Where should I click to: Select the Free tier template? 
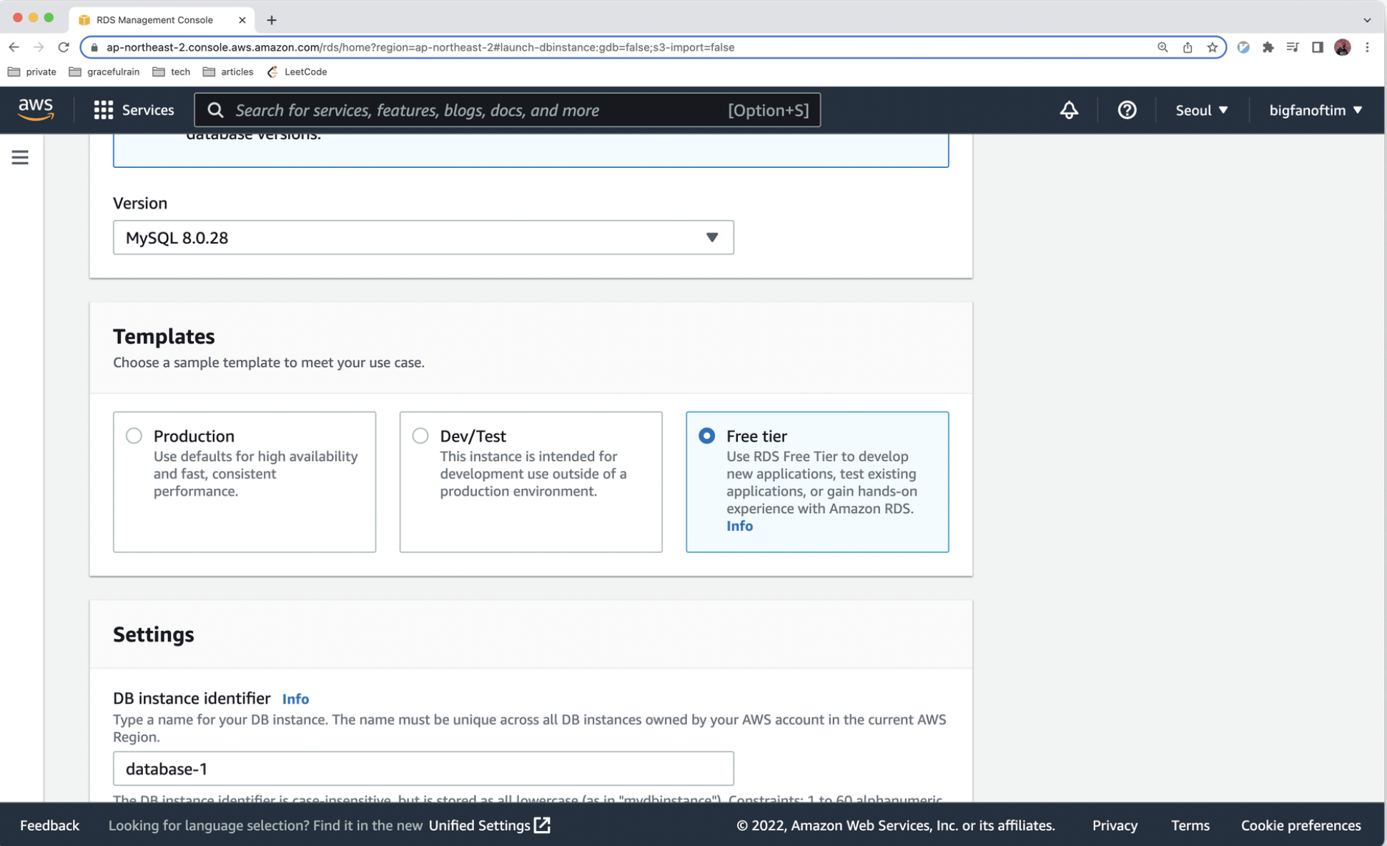706,436
